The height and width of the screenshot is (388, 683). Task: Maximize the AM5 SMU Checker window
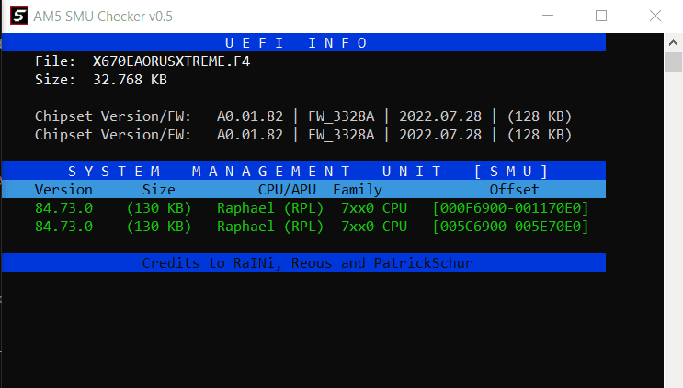point(601,16)
